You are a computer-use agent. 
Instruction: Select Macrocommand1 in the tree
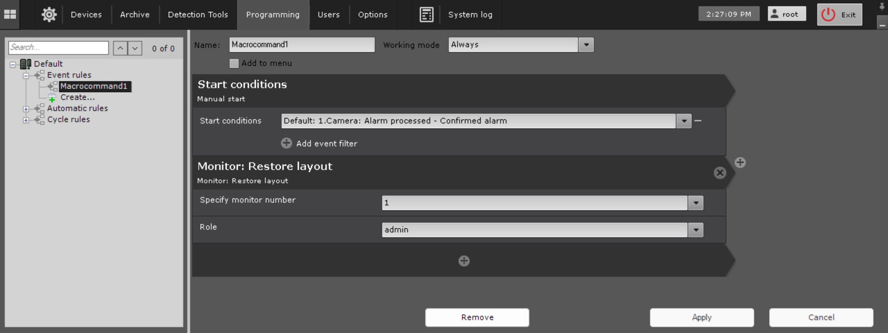[x=95, y=86]
